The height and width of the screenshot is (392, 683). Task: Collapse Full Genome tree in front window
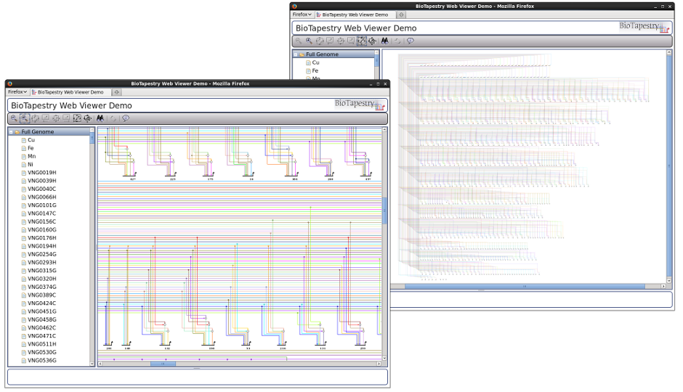click(11, 132)
